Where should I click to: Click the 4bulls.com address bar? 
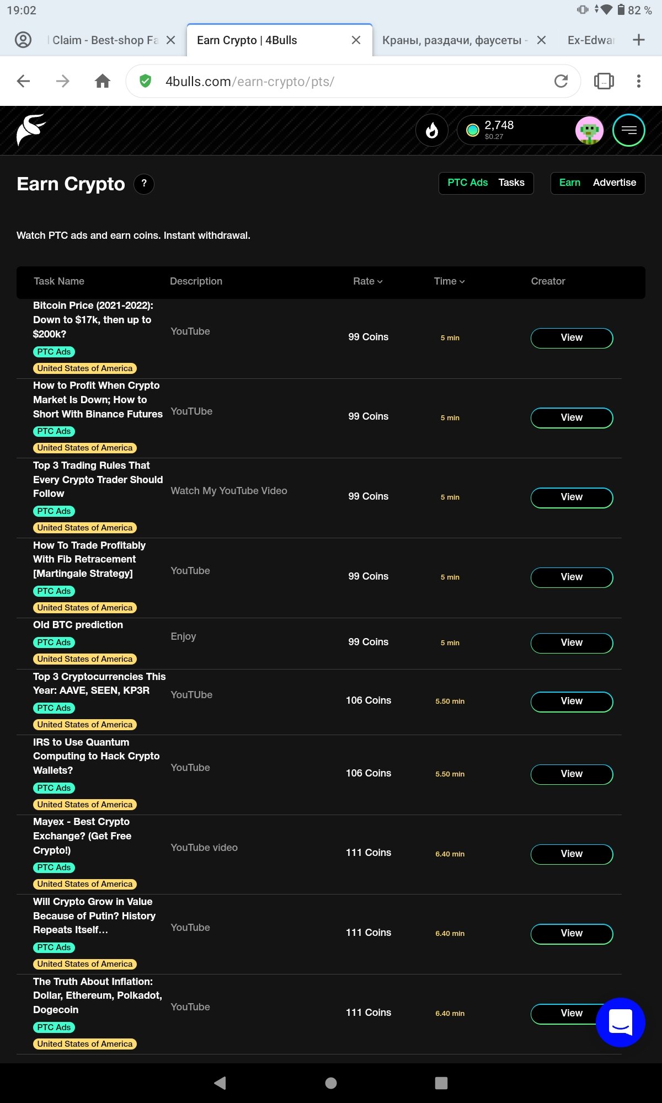pyautogui.click(x=353, y=81)
